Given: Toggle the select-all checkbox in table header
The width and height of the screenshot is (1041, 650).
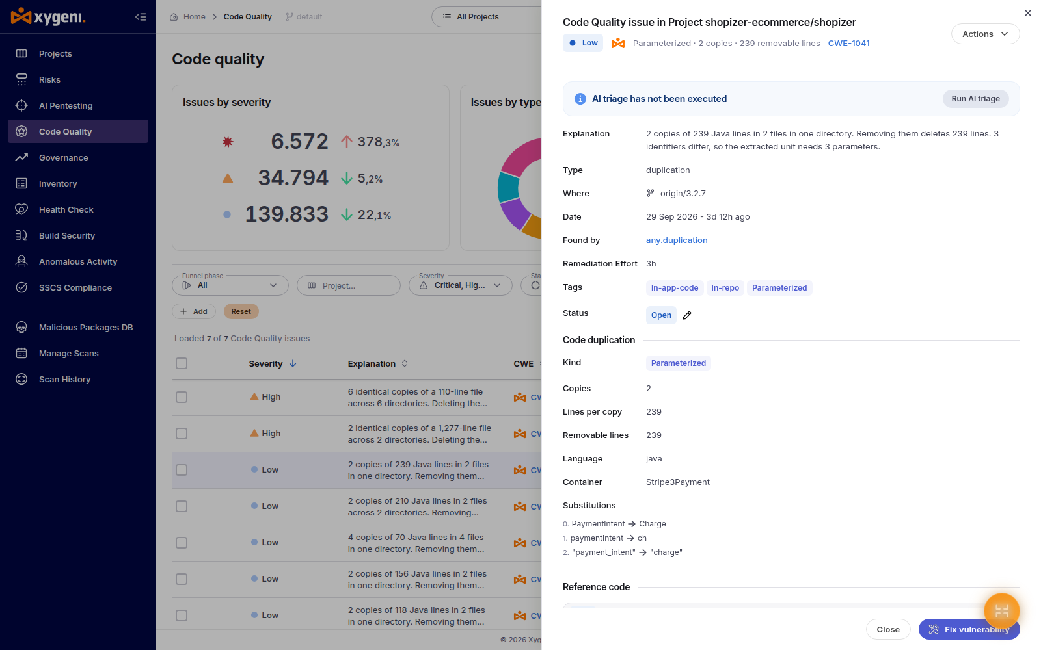Looking at the screenshot, I should tap(182, 363).
